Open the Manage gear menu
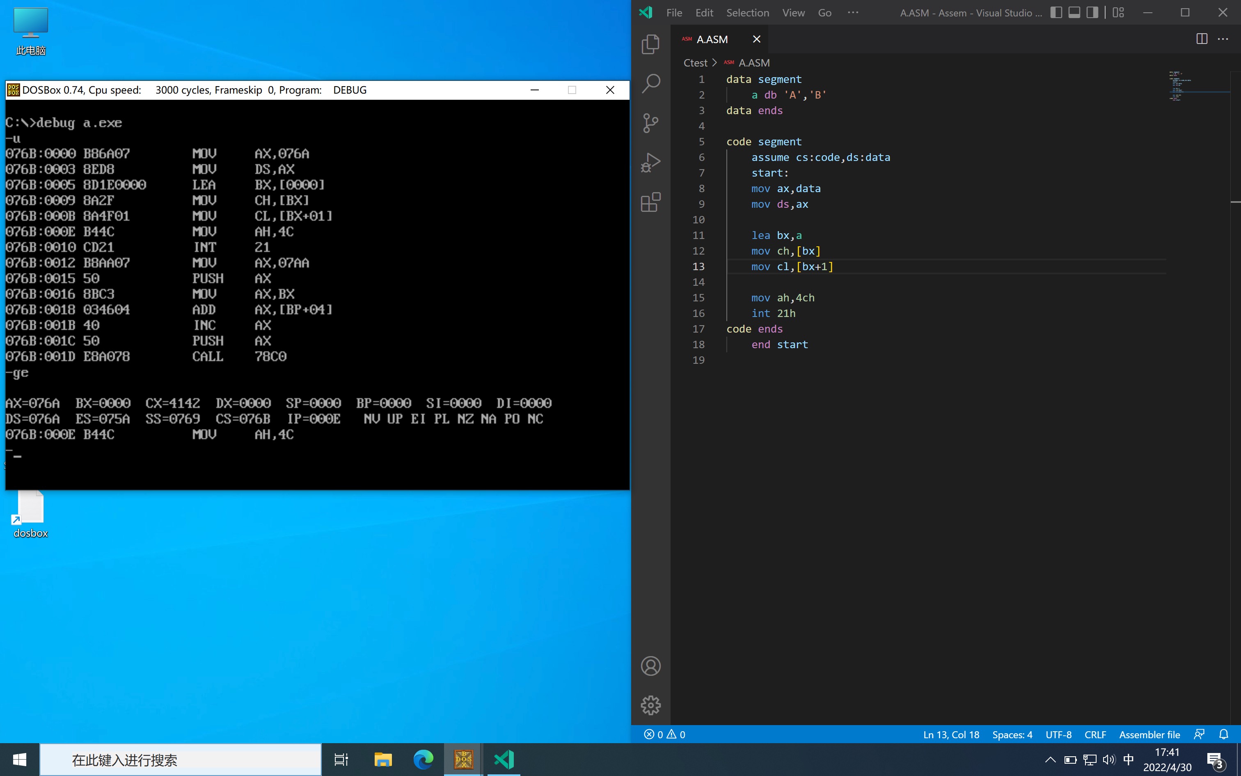Viewport: 1241px width, 776px height. pos(650,705)
